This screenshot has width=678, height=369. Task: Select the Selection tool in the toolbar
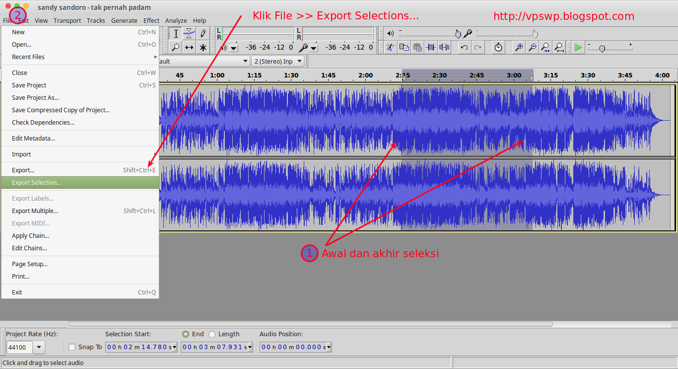click(x=176, y=33)
